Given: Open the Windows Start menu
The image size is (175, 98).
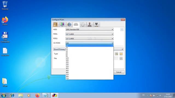Looking at the screenshot, I should click(4, 96).
